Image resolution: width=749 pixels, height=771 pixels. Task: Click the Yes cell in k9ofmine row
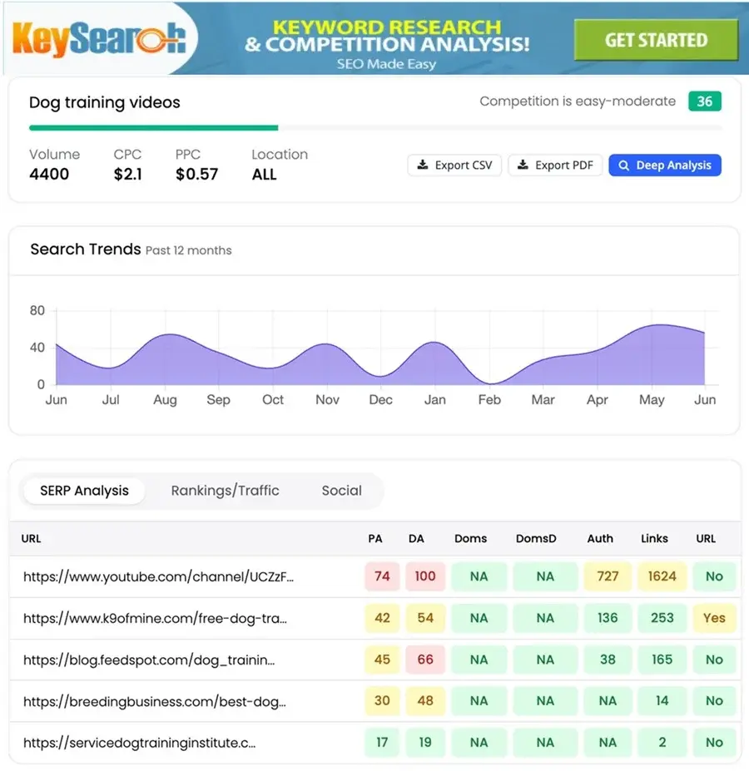point(714,618)
